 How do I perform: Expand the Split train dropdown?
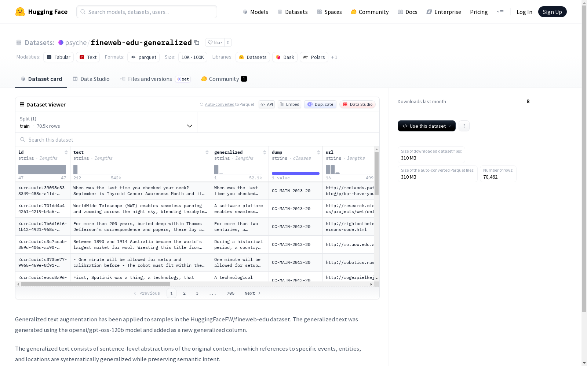[x=106, y=122]
